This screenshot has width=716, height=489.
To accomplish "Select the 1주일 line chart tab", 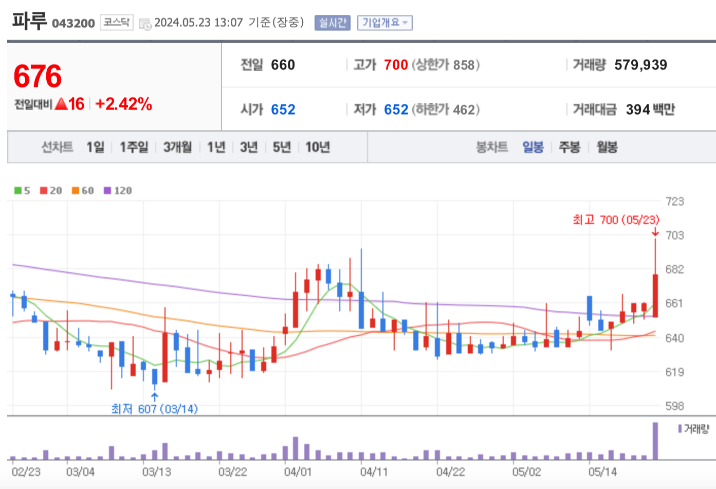I will point(134,147).
